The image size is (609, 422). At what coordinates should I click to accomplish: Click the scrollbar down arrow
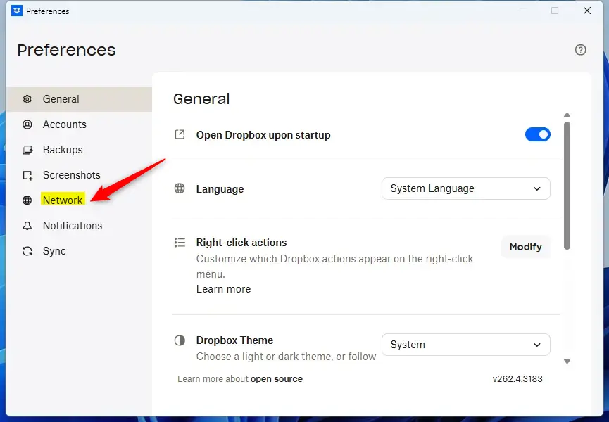click(x=567, y=361)
